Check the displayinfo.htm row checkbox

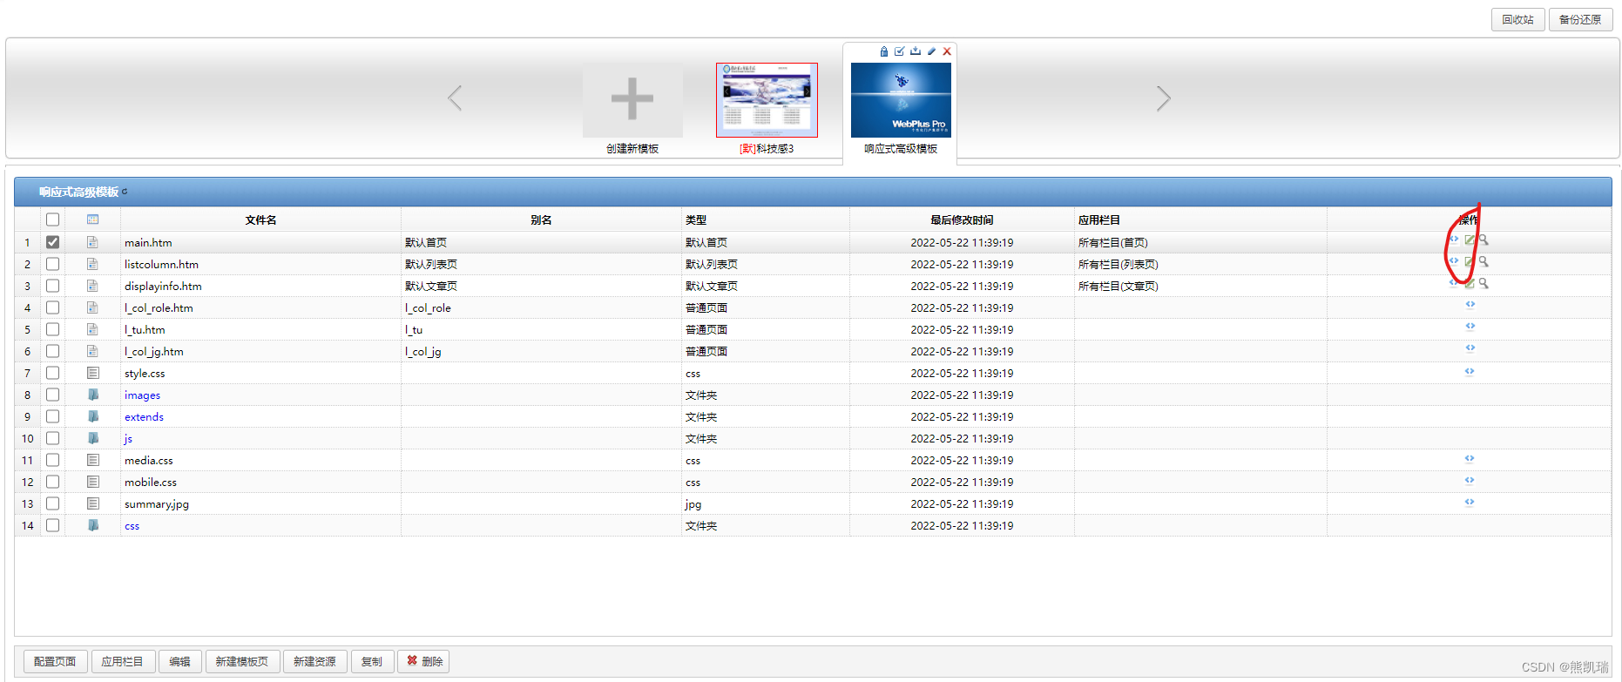[53, 286]
